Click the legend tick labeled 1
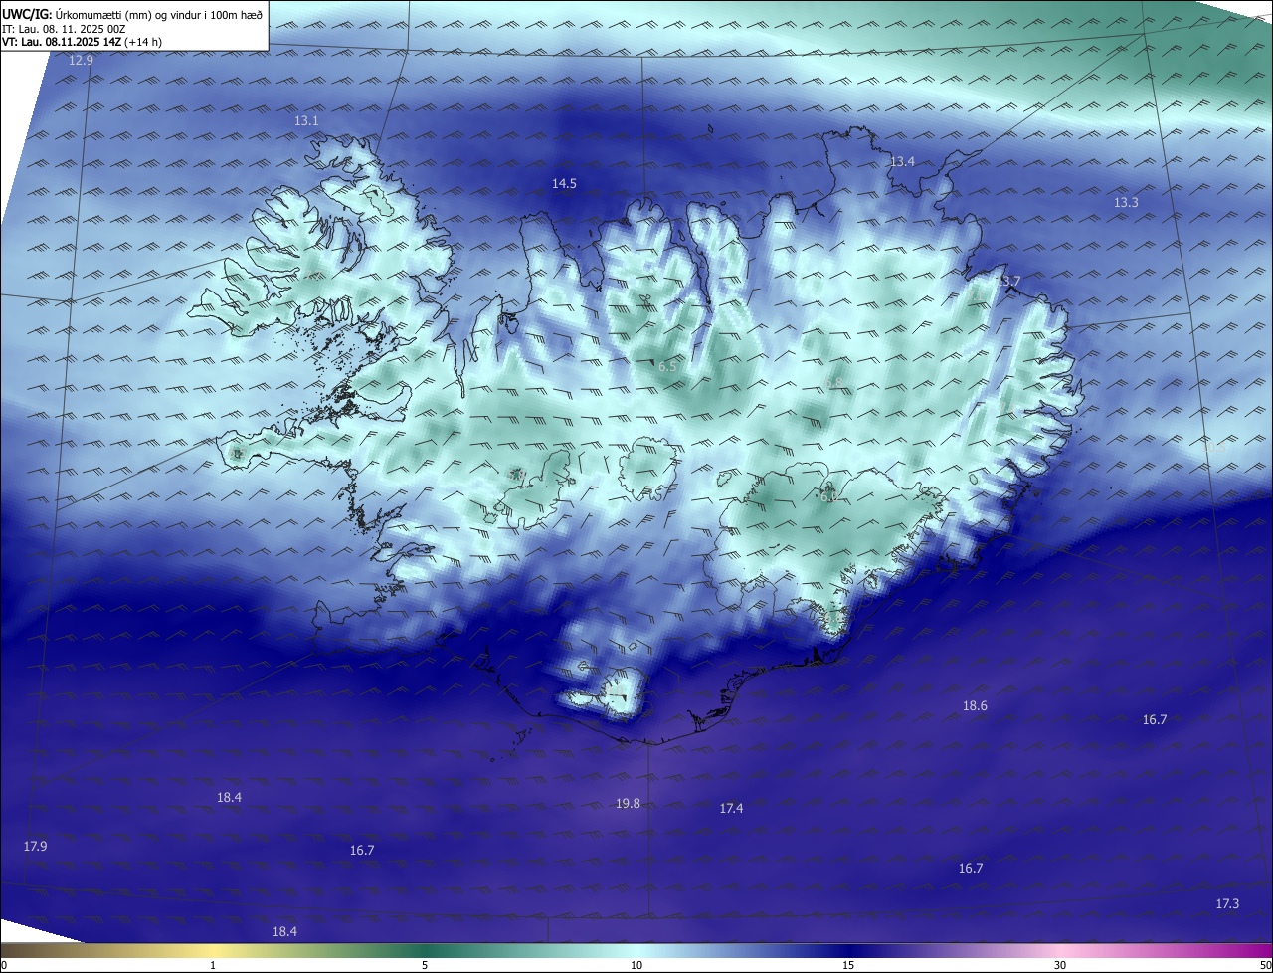Image resolution: width=1273 pixels, height=973 pixels. coord(213,965)
